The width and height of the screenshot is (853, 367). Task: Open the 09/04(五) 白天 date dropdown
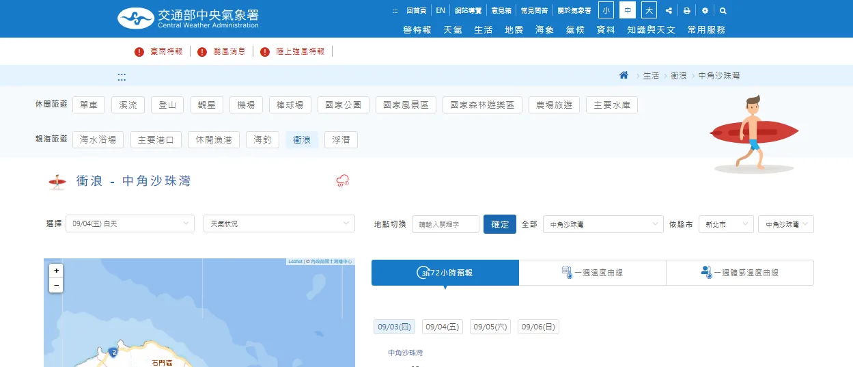(x=131, y=223)
